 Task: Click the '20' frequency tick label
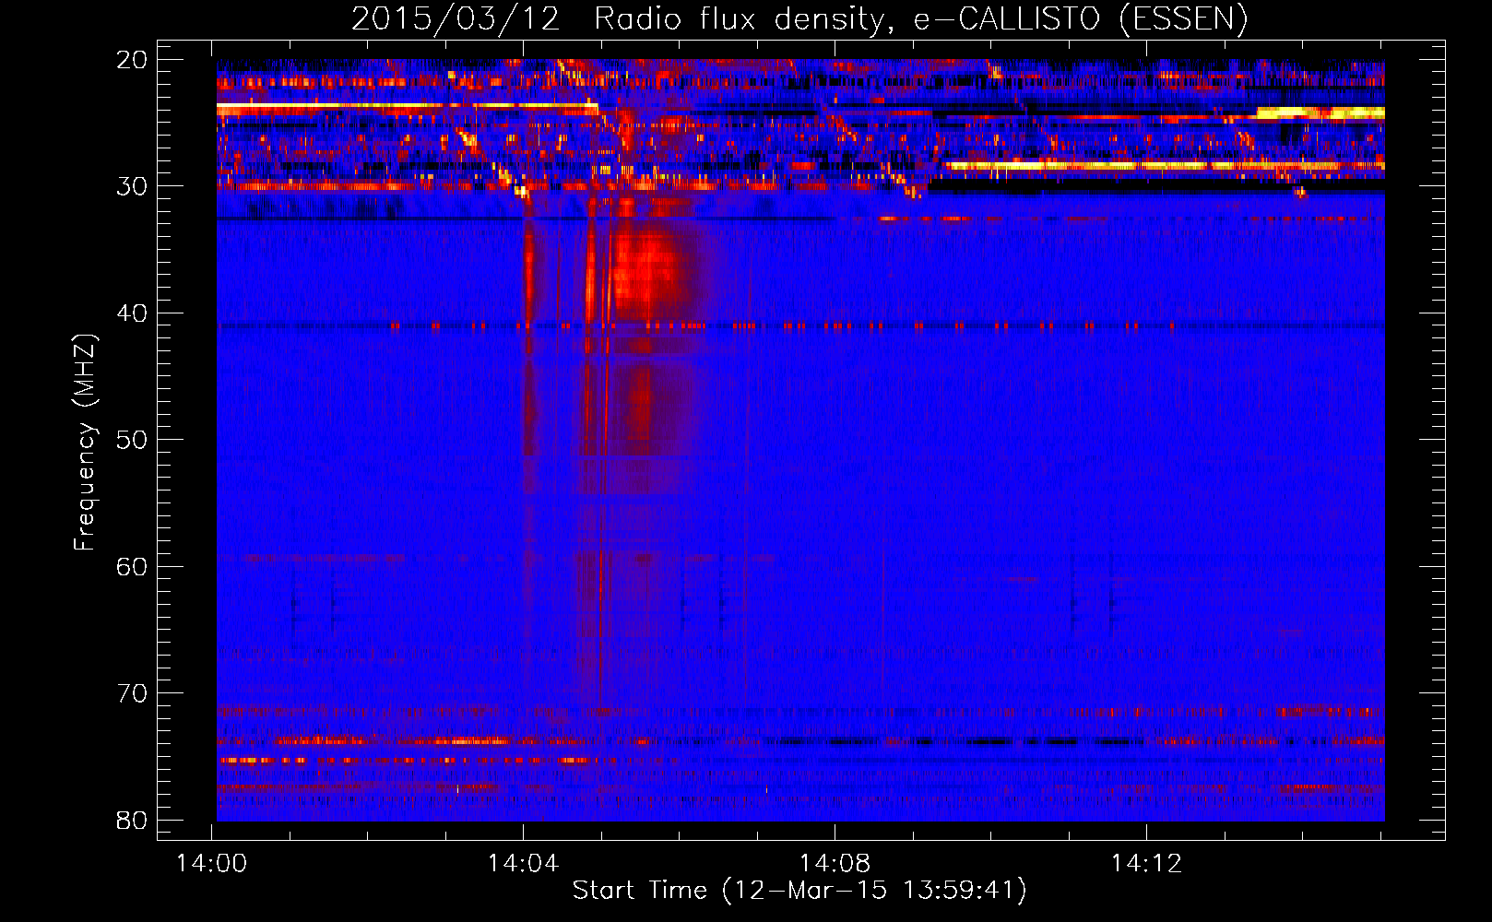132,60
